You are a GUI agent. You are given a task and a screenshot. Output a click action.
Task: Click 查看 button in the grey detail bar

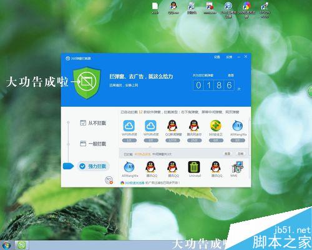227,154
